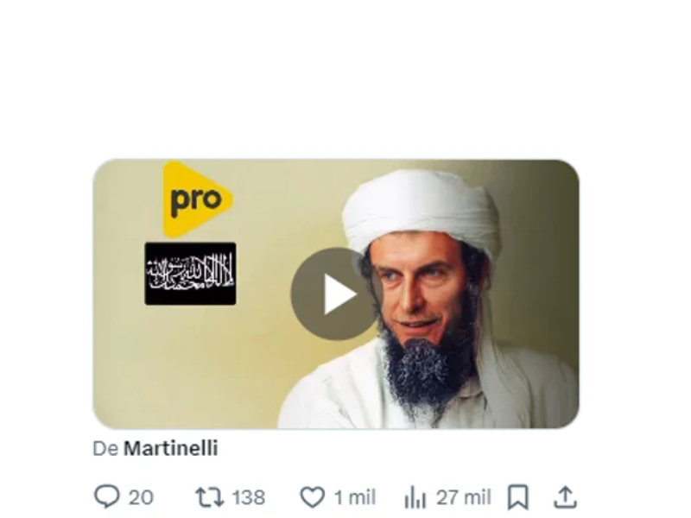Open the repost count 138
The image size is (691, 518).
(x=249, y=497)
